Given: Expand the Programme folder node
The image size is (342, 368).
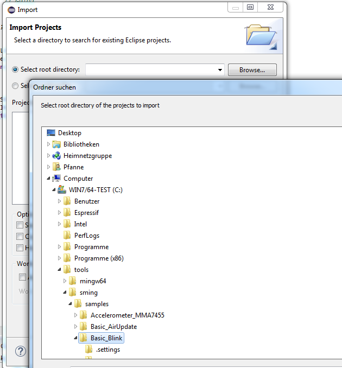Looking at the screenshot, I should coord(59,246).
